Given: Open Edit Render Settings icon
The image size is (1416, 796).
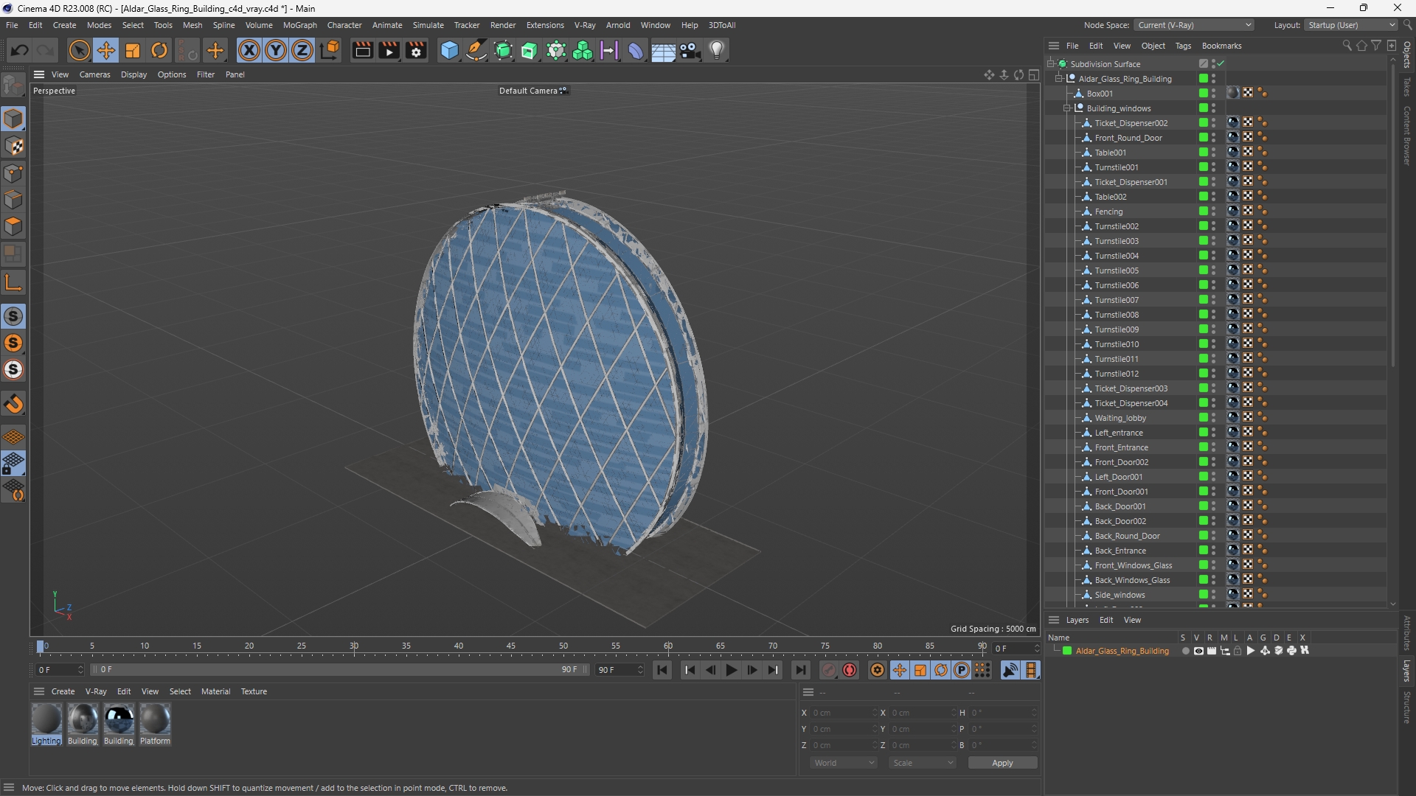Looking at the screenshot, I should (x=417, y=50).
